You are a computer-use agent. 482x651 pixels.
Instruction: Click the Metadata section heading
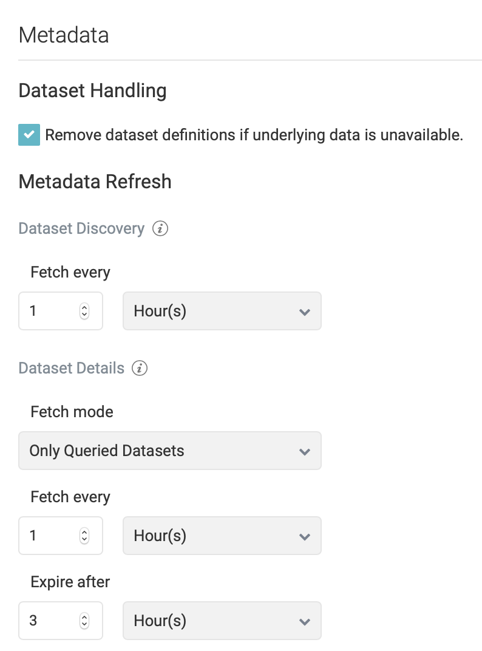click(x=64, y=35)
